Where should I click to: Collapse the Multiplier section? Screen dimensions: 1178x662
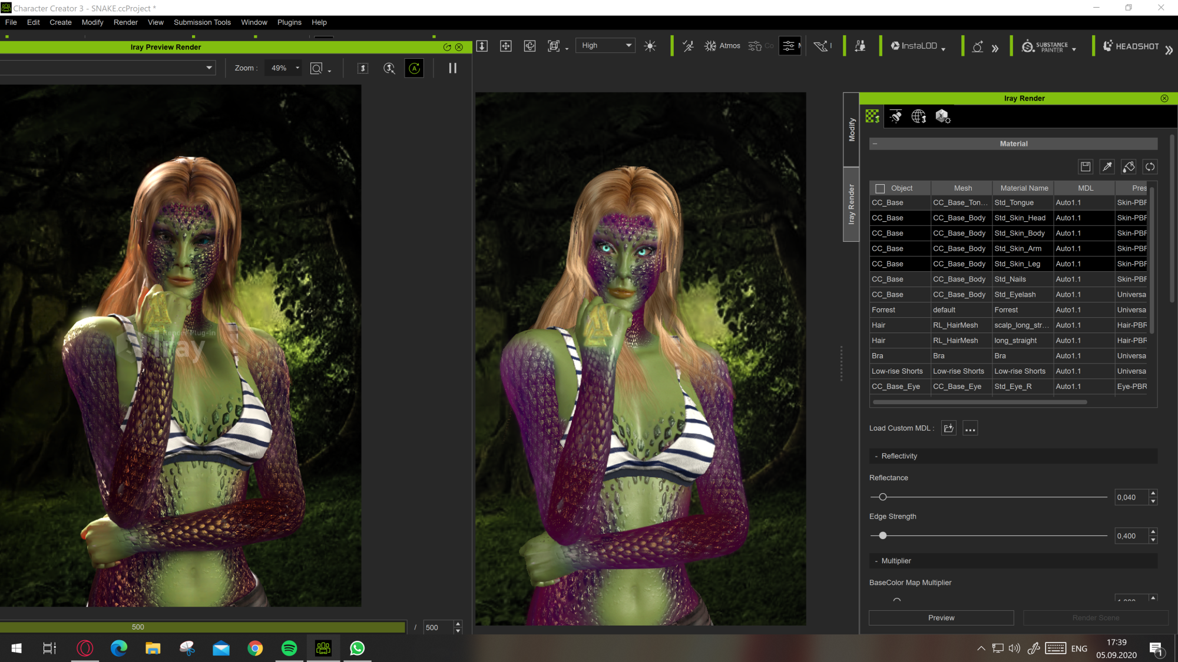[x=876, y=561]
